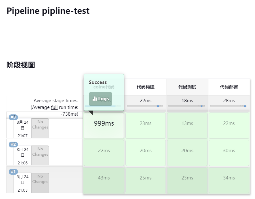This screenshot has height=199, width=255.
Task: Click No Changes box for build #1
Action: [40, 182]
